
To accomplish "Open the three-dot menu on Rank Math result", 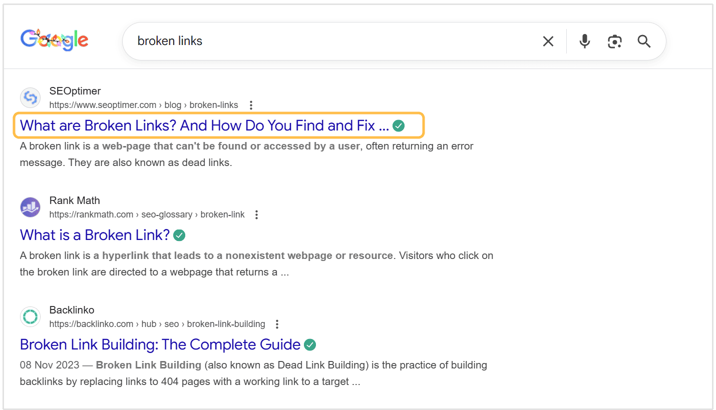I will 256,214.
